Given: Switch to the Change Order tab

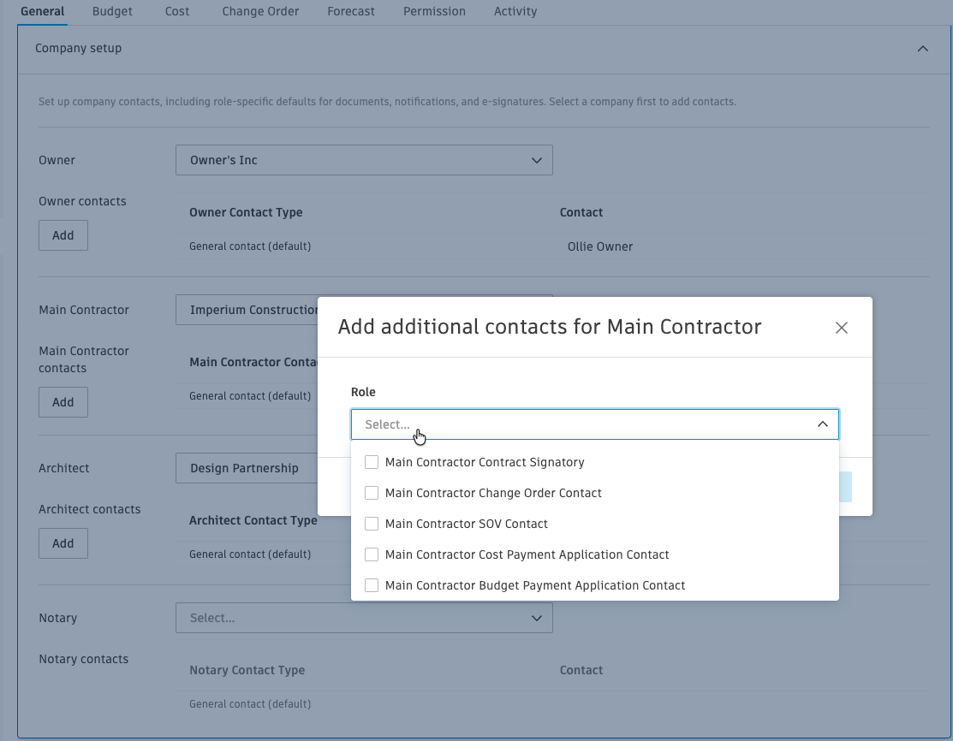Looking at the screenshot, I should [x=260, y=11].
